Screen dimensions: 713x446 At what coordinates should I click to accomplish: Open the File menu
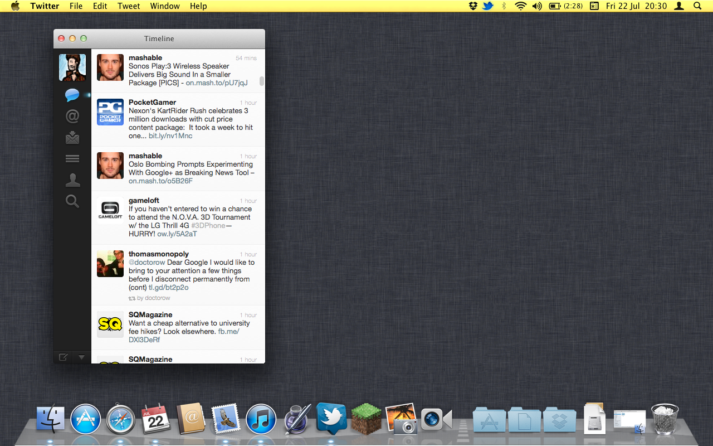76,6
